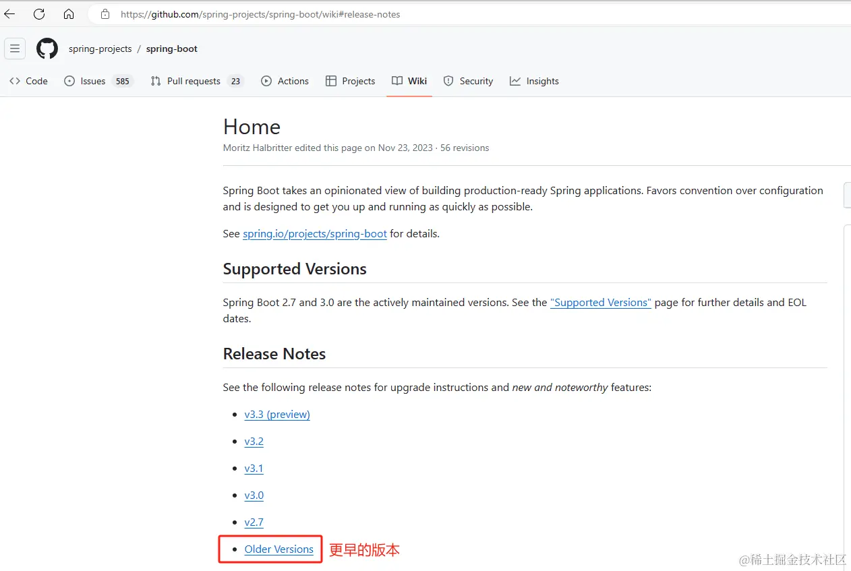
Task: Open the Actions tab
Action: 285,81
